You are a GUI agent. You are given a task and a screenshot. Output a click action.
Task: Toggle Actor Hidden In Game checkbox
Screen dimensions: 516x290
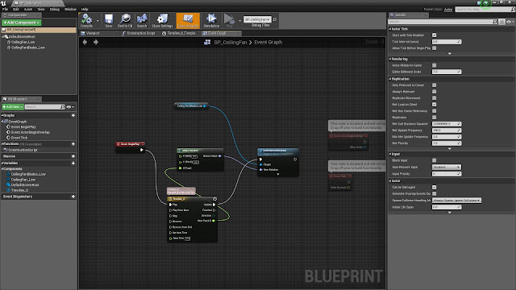434,65
